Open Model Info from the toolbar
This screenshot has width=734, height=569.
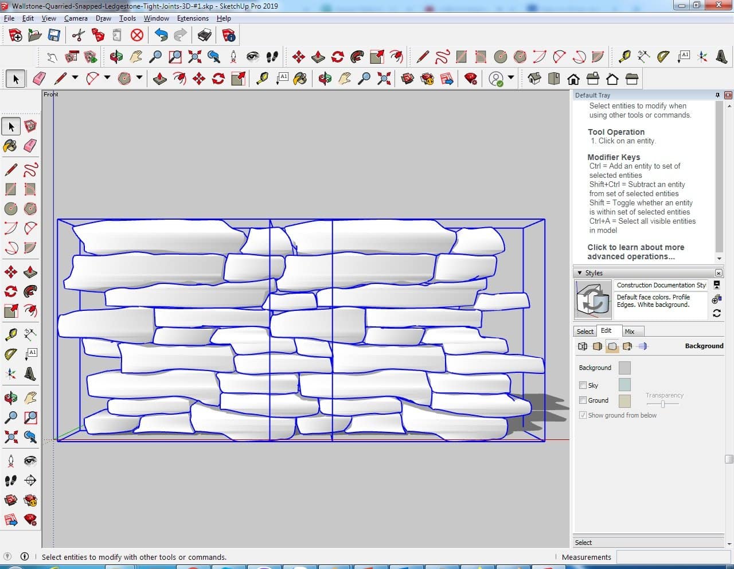[229, 36]
